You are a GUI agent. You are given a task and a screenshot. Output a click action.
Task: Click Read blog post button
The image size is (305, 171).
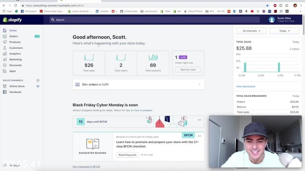point(127,155)
